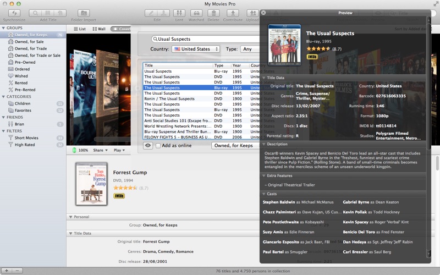Close the Preview panel
This screenshot has width=440, height=275.
click(x=263, y=13)
